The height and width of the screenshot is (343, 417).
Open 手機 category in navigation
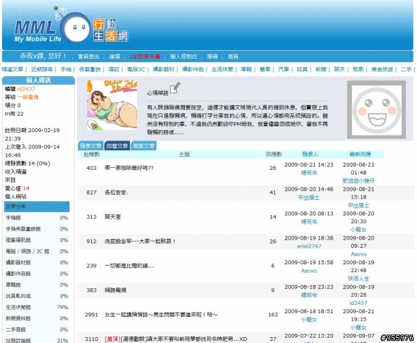point(66,70)
